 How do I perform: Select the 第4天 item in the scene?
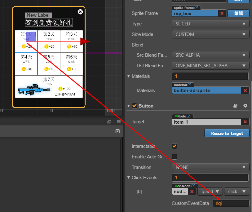26,64
